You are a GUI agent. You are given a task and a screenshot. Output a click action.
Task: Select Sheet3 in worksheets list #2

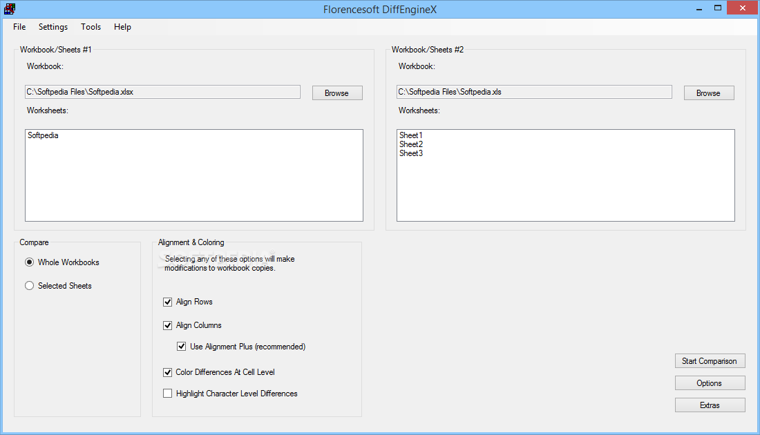(x=411, y=153)
